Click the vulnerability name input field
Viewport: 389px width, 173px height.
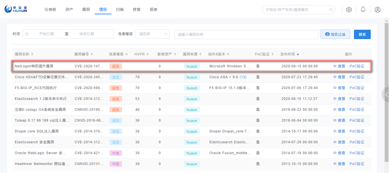coord(247,34)
